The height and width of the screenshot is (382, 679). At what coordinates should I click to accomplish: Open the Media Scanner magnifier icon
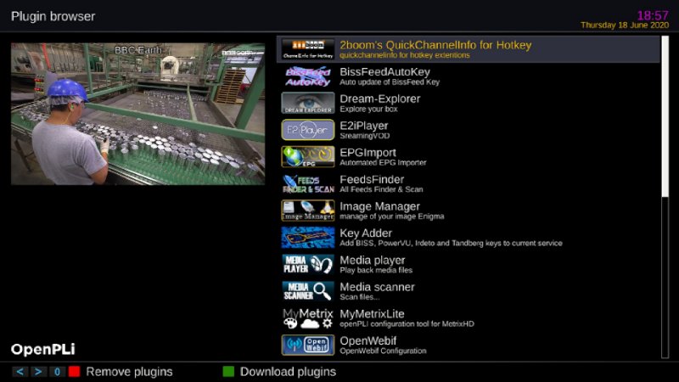coord(308,291)
